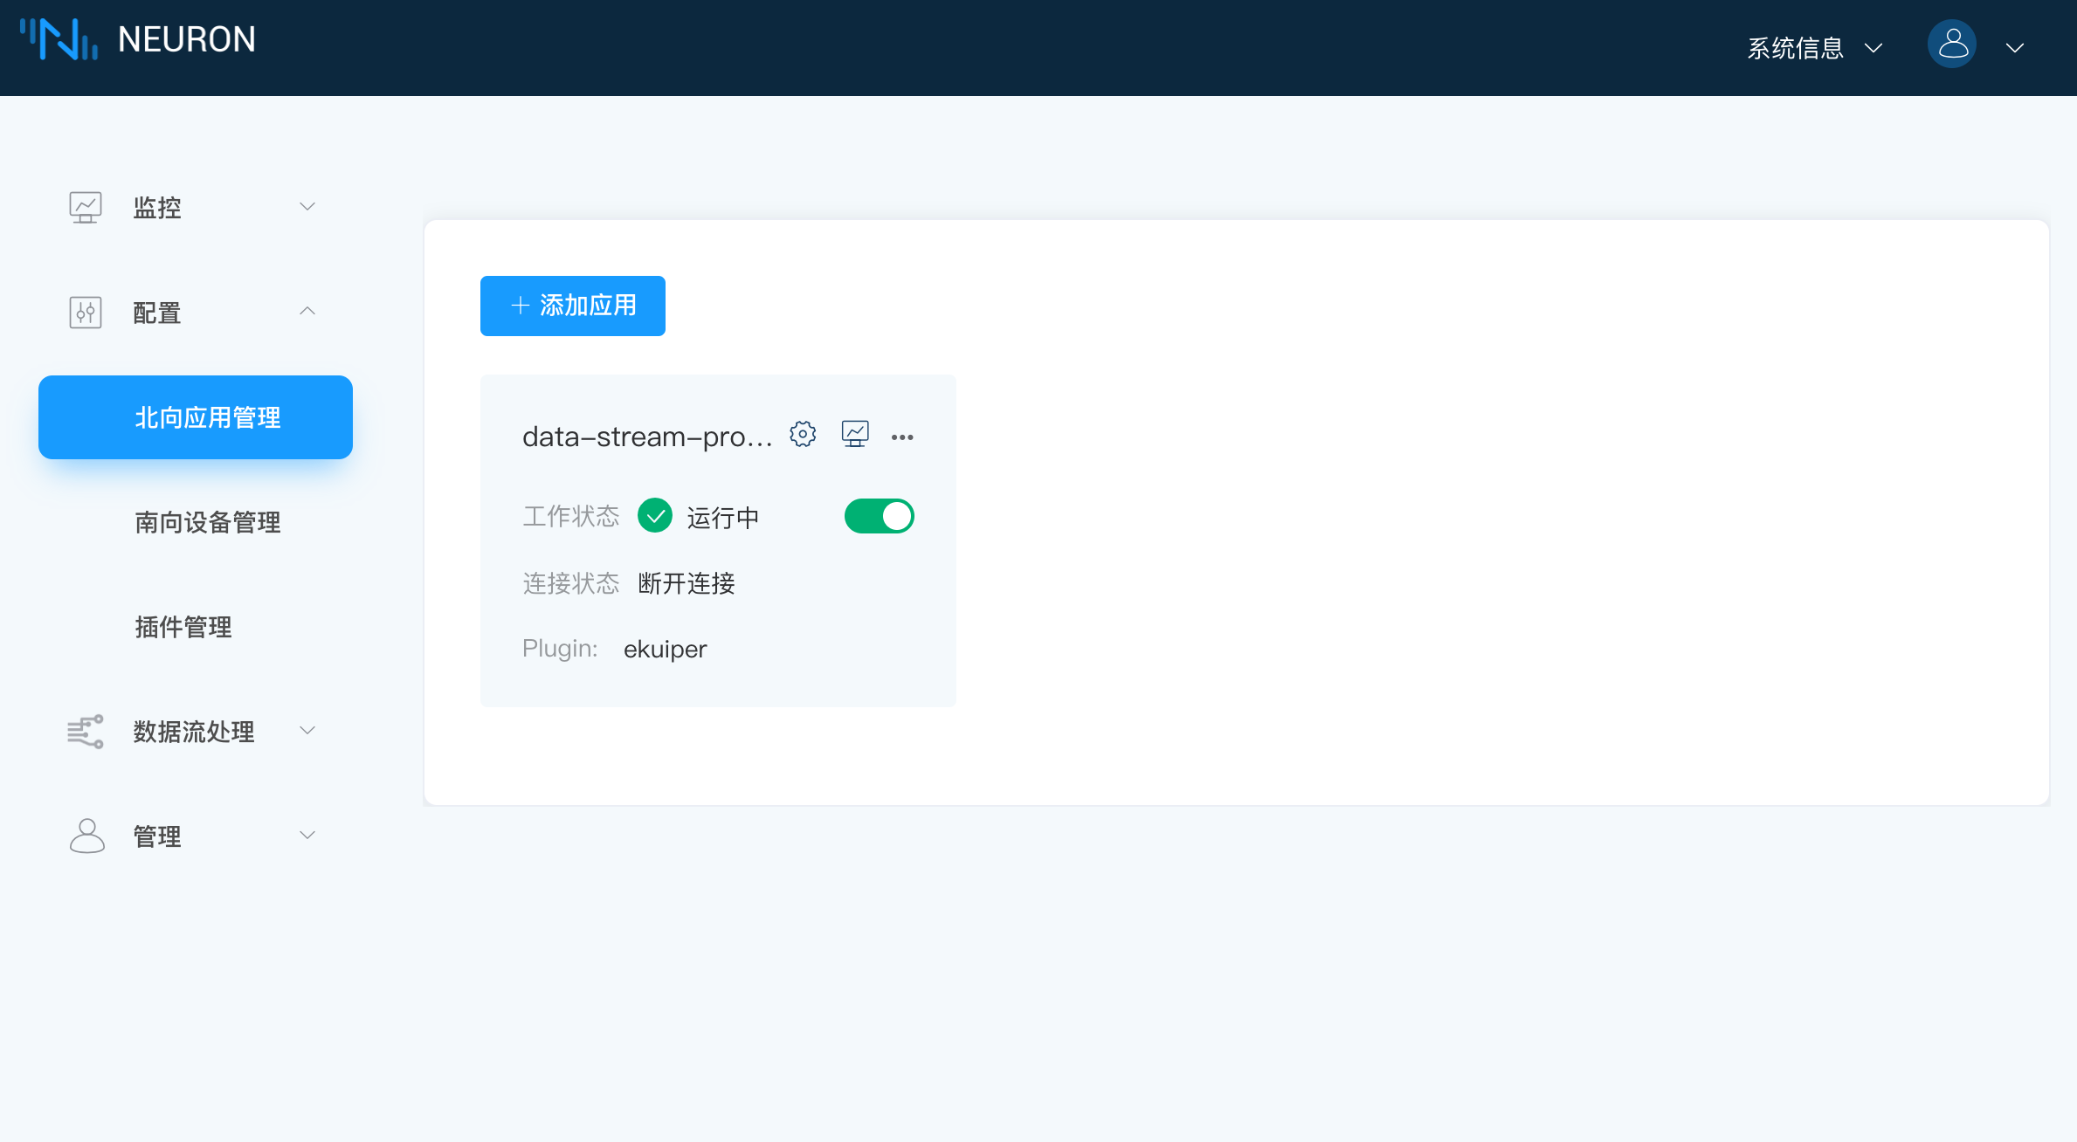The width and height of the screenshot is (2077, 1142).
Task: Open the 系统信息 dropdown
Action: (x=1814, y=48)
